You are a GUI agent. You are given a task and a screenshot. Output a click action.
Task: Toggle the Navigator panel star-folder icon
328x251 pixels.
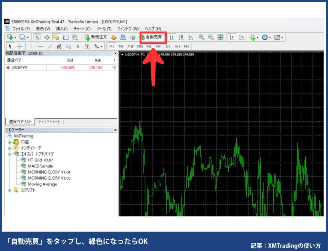click(x=56, y=37)
